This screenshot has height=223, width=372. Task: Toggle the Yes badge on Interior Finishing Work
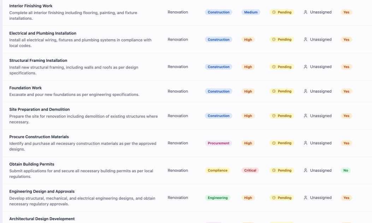[346, 12]
